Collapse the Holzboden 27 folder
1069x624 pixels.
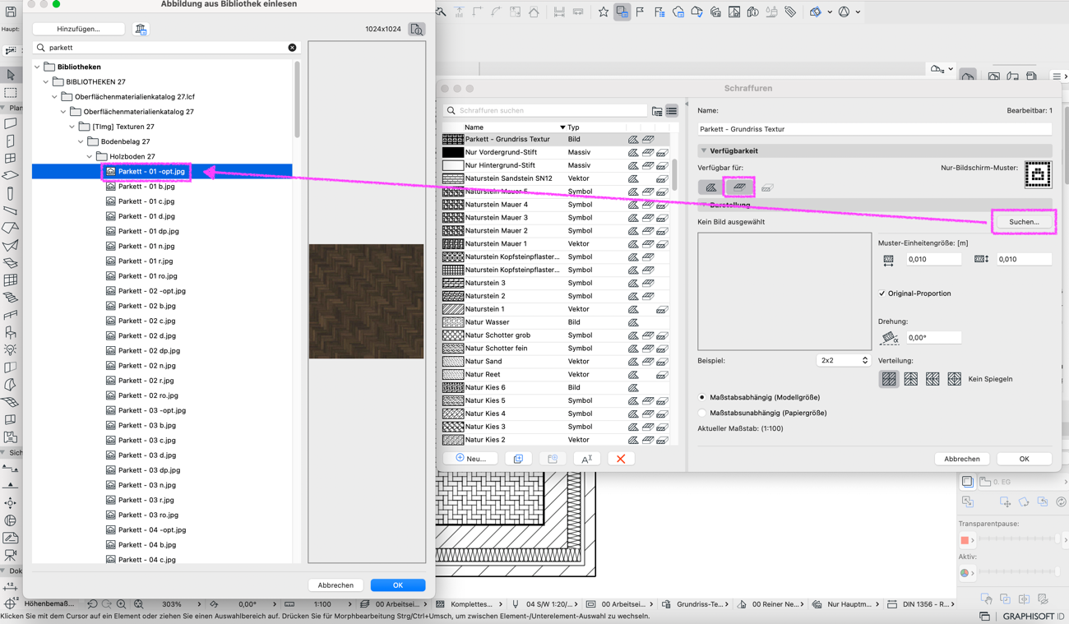[90, 156]
